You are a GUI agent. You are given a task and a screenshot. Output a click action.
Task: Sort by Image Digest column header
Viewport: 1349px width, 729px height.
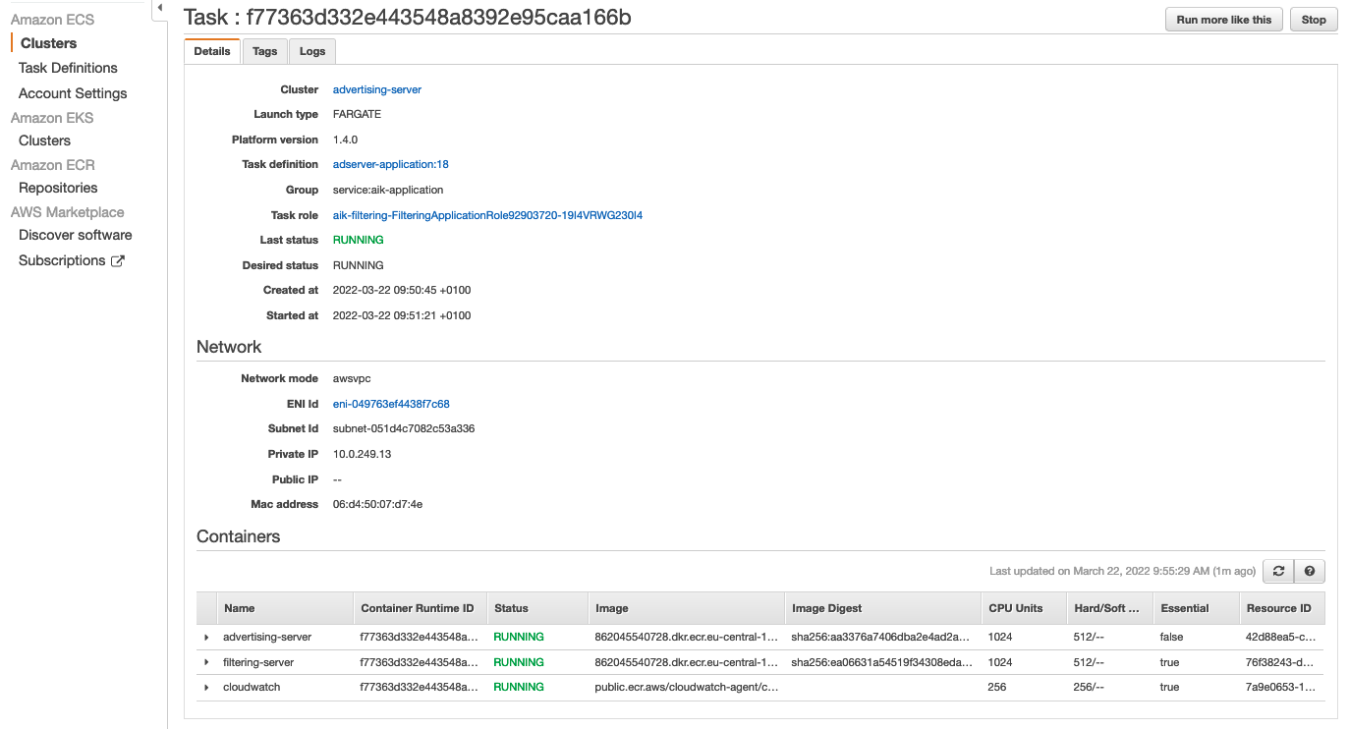tap(883, 608)
